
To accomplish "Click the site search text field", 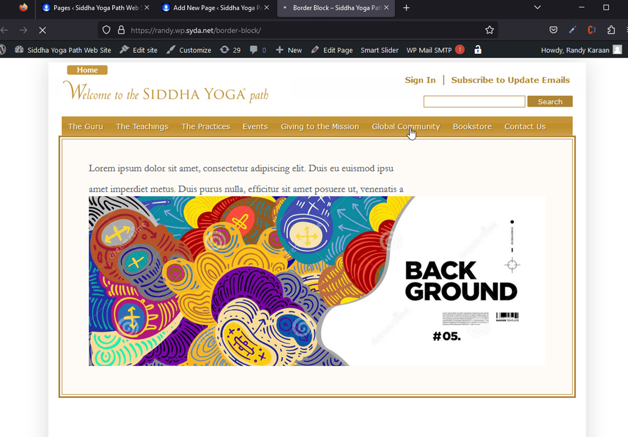I will coord(474,101).
